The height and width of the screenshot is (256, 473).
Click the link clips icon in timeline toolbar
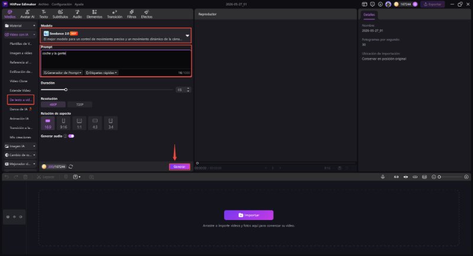coord(396,177)
